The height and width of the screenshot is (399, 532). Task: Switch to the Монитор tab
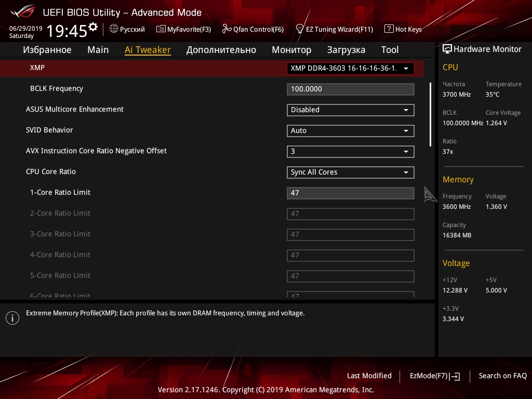[291, 50]
